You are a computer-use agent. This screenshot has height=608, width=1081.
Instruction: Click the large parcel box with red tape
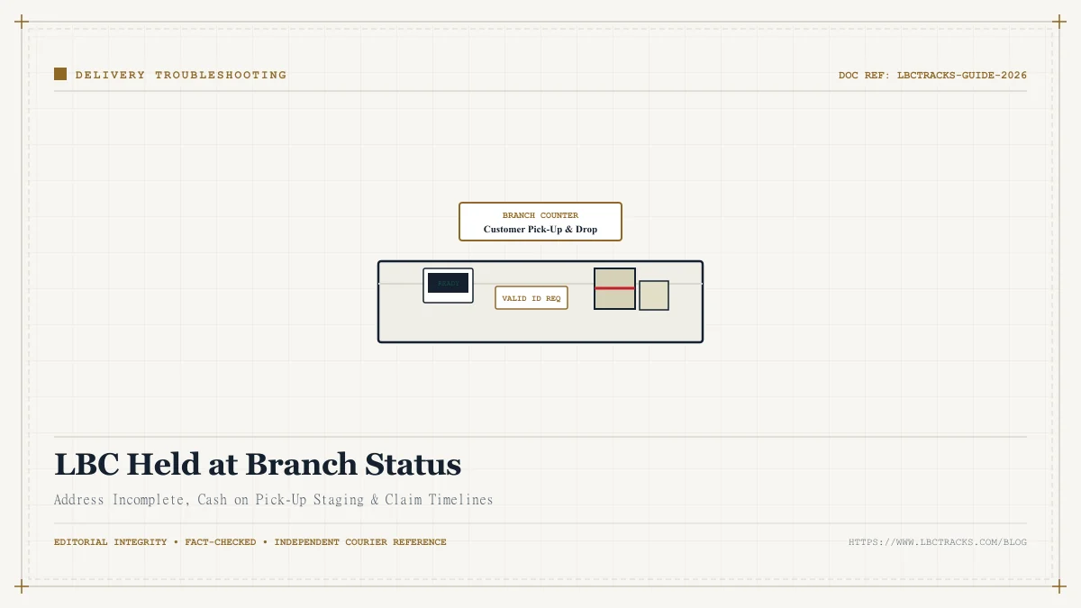[x=614, y=288]
